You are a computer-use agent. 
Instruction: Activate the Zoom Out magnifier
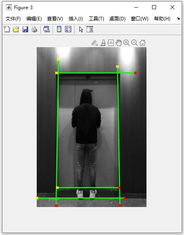pyautogui.click(x=135, y=43)
